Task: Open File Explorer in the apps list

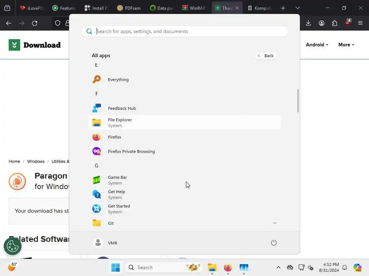Action: pos(184,123)
